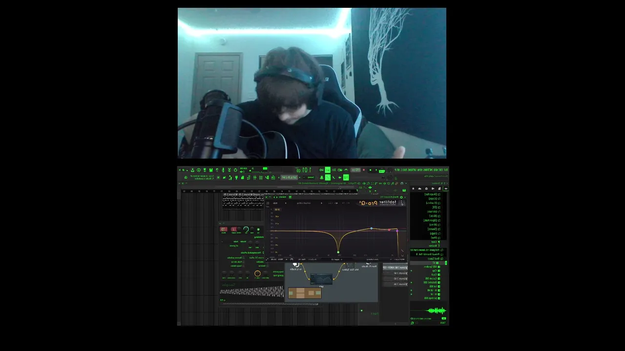Toggle Remove DC offset option in sampler

pos(257,257)
